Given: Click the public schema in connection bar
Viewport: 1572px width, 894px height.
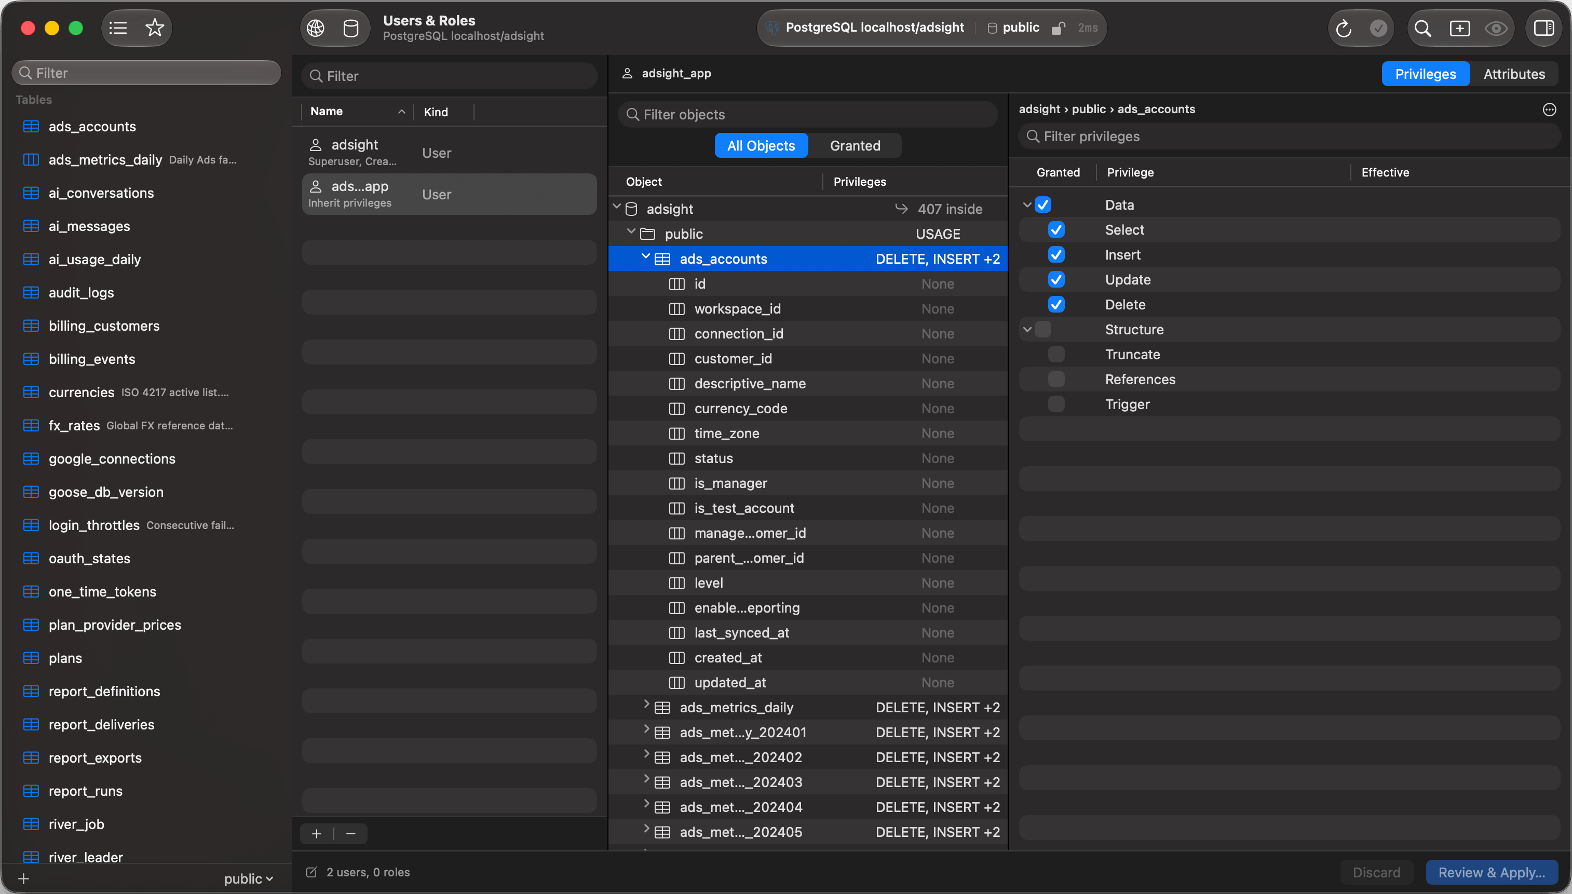Looking at the screenshot, I should tap(1013, 28).
